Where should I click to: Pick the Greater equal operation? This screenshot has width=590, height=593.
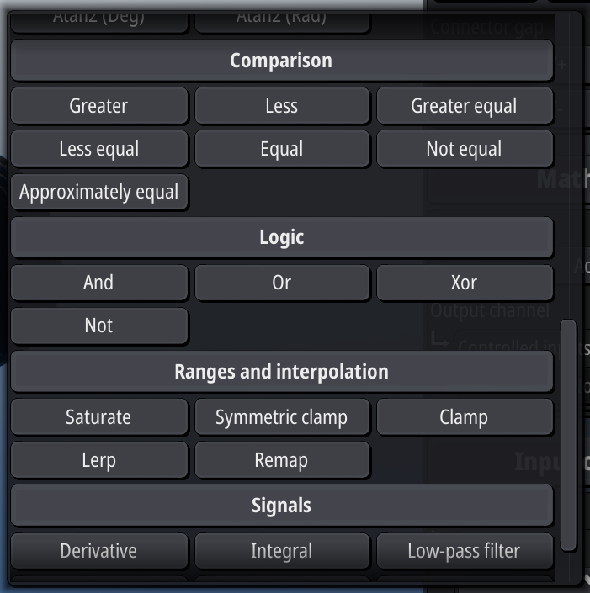[x=465, y=105]
